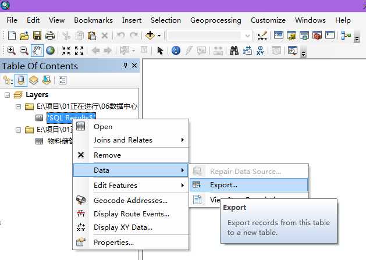366x260 pixels.
Task: Toggle List By Selection view
Action: click(47, 80)
